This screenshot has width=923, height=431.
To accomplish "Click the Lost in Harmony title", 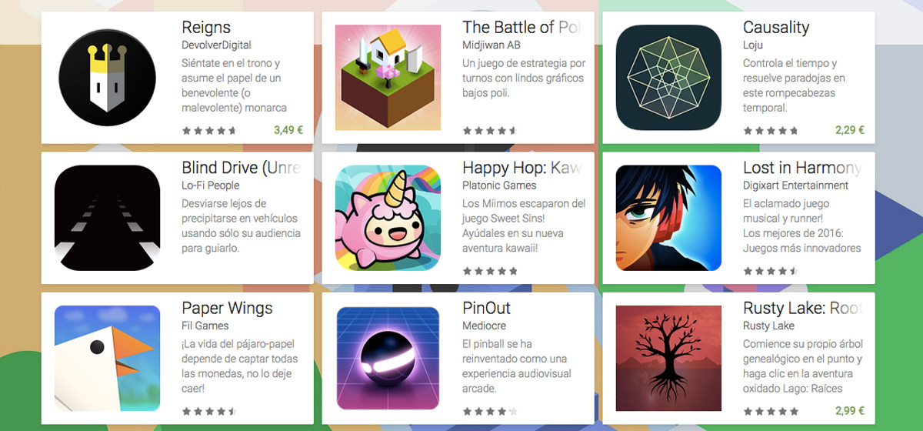I will click(802, 168).
